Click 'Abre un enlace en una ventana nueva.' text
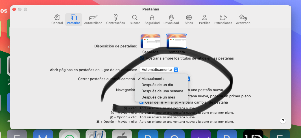The width and height of the screenshot is (301, 138). (168, 117)
